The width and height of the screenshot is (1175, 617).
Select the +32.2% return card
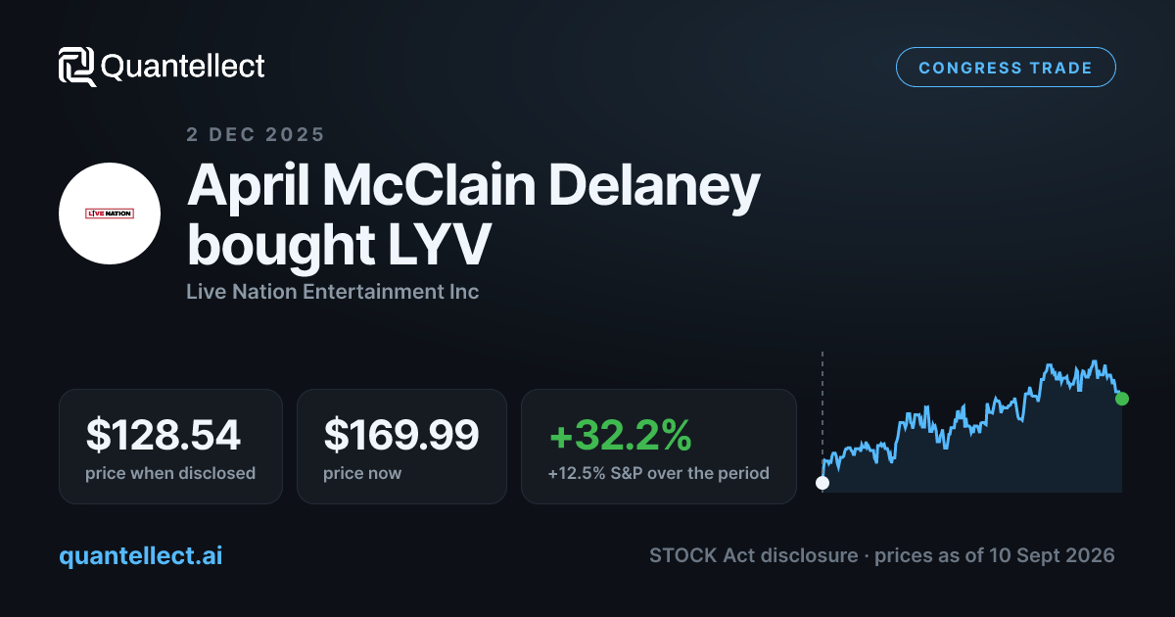(659, 447)
